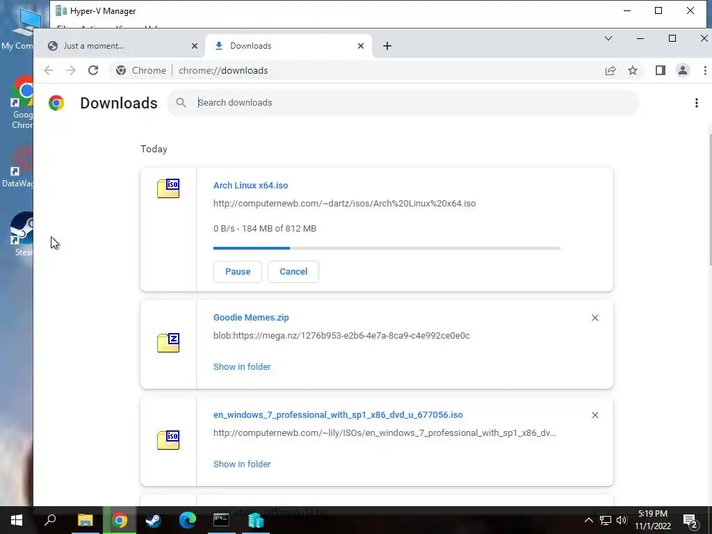712x534 pixels.
Task: Click the volume speaker tray icon
Action: click(622, 520)
